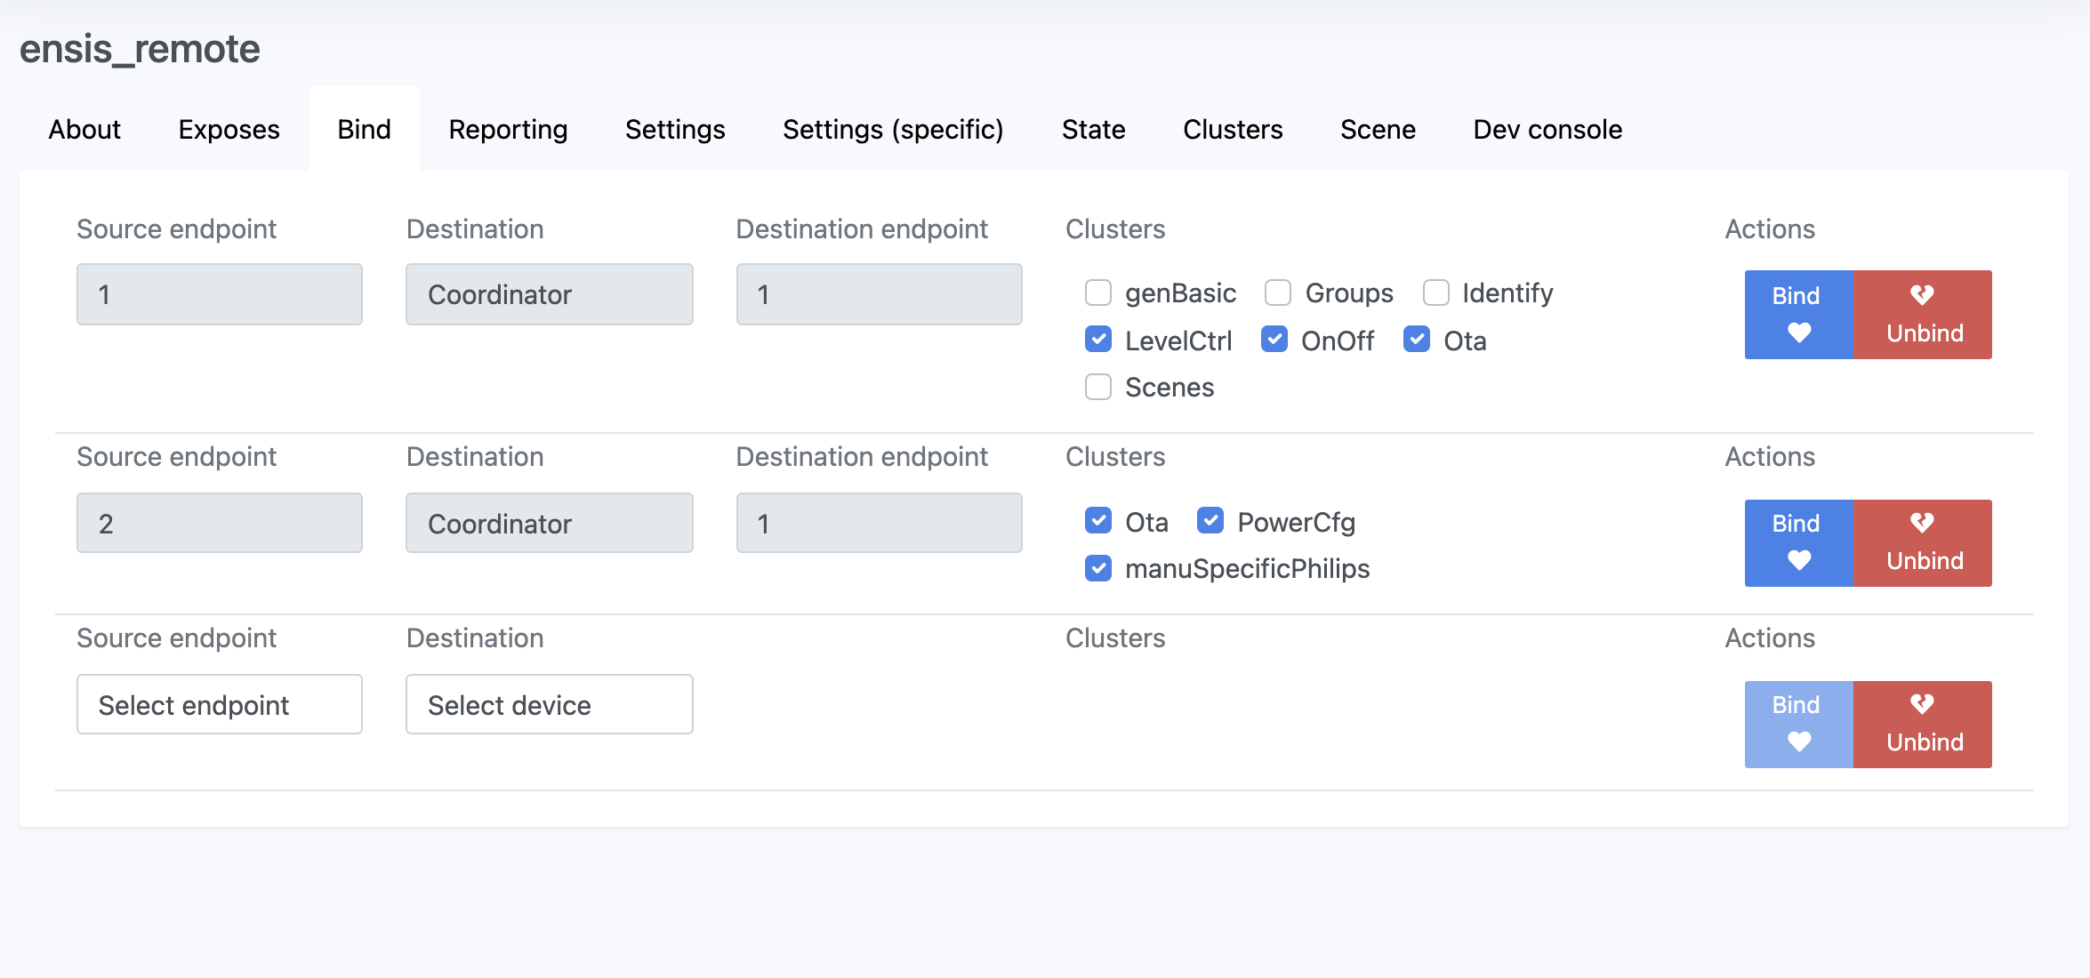
Task: Click the heart icon in first Bind button
Action: [1798, 333]
